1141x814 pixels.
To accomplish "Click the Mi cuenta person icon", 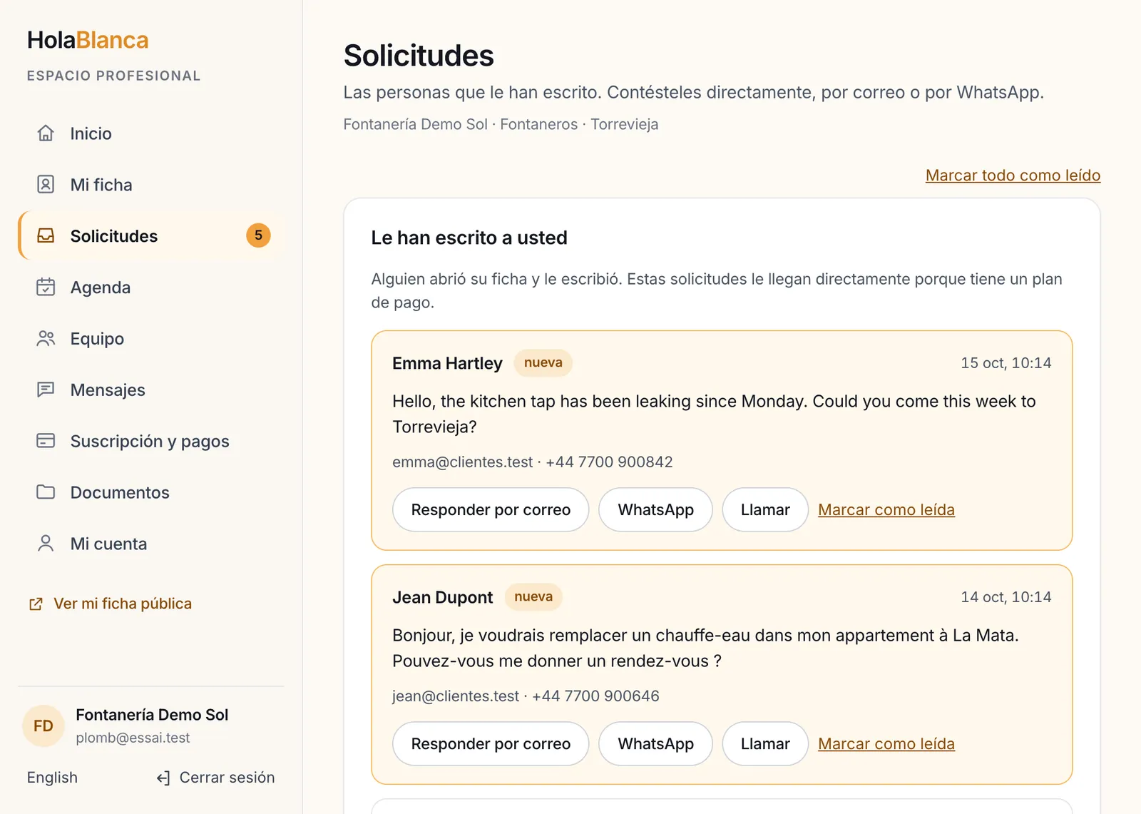I will [x=46, y=544].
